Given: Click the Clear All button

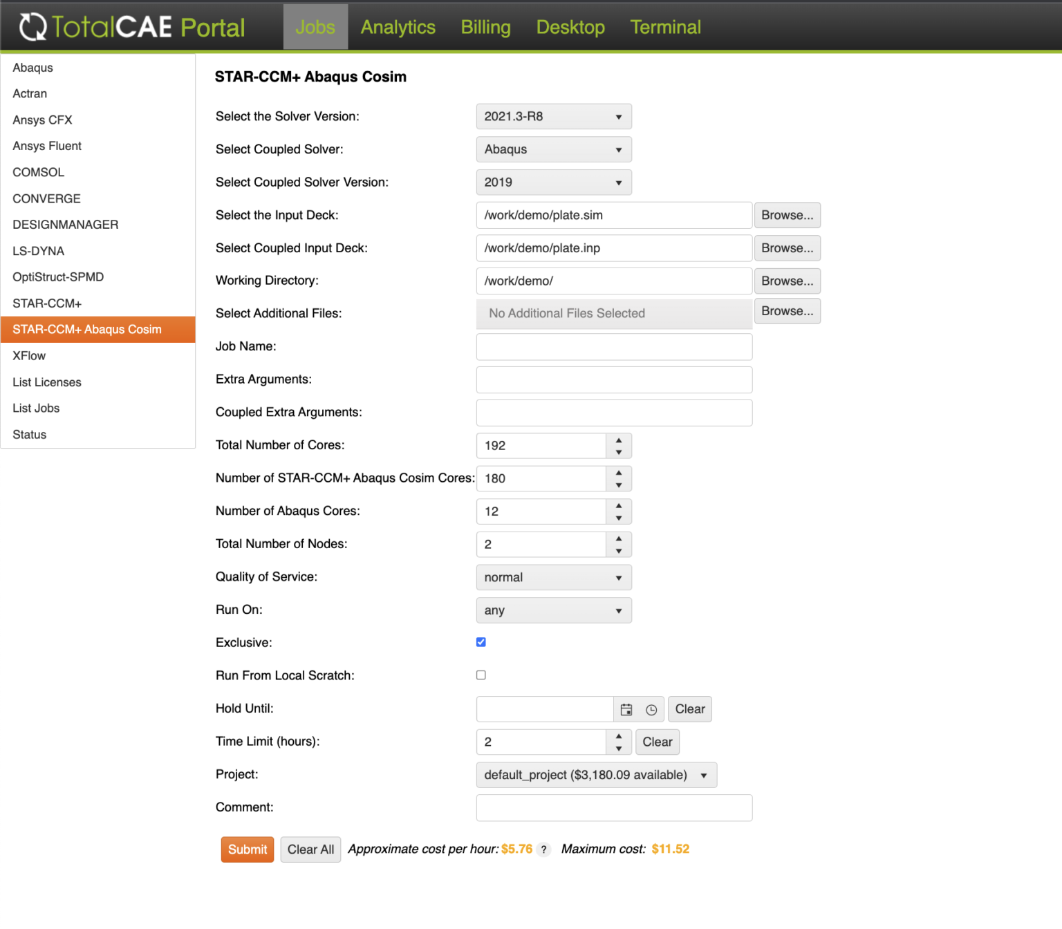Looking at the screenshot, I should [310, 850].
